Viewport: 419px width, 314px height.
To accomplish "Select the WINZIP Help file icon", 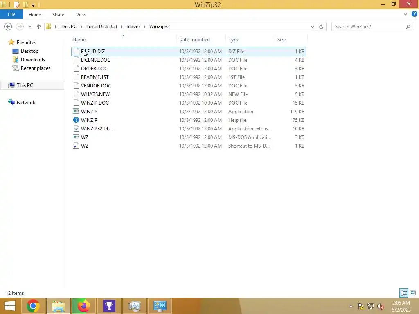I will click(x=76, y=120).
